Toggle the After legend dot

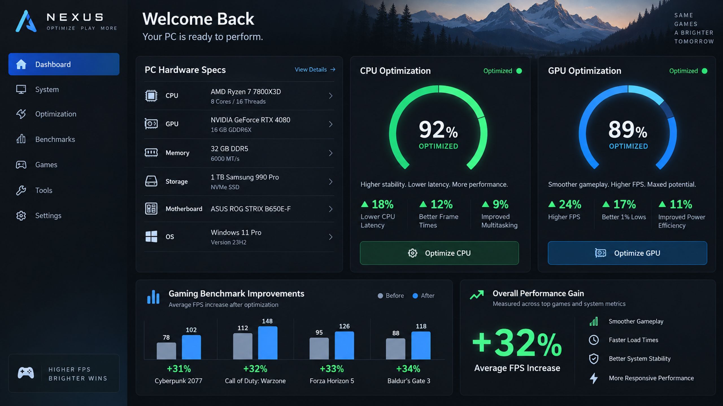(415, 296)
